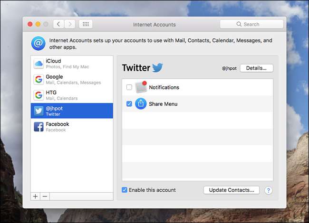Remove account with the minus button
The height and width of the screenshot is (223, 309).
45,196
